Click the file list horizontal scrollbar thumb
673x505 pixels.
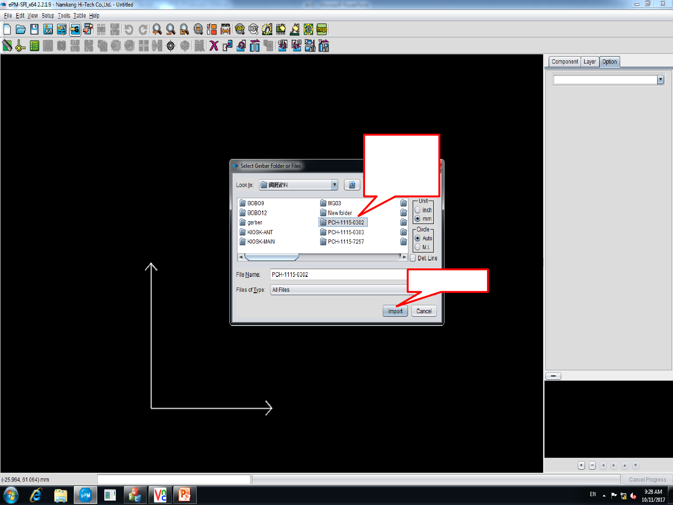pos(272,257)
